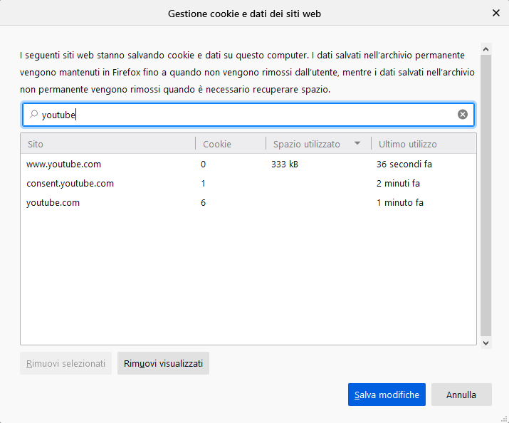
Task: Sort by Ultimo utilizzo column
Action: tap(424, 144)
